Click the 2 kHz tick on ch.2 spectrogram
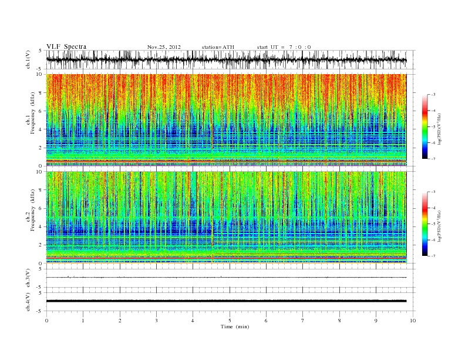The width and height of the screenshot is (465, 360). point(41,245)
